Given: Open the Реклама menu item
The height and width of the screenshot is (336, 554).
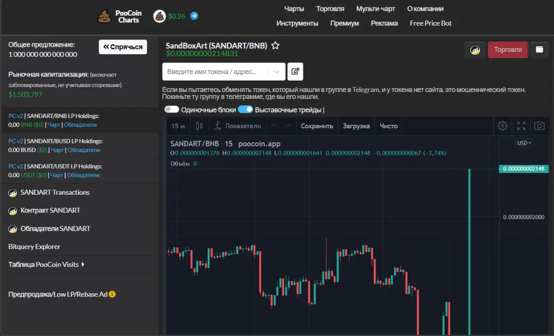Looking at the screenshot, I should (384, 23).
